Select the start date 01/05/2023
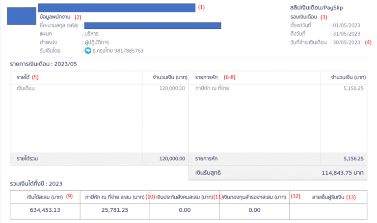Viewport: 377px width, 223px height. click(347, 25)
